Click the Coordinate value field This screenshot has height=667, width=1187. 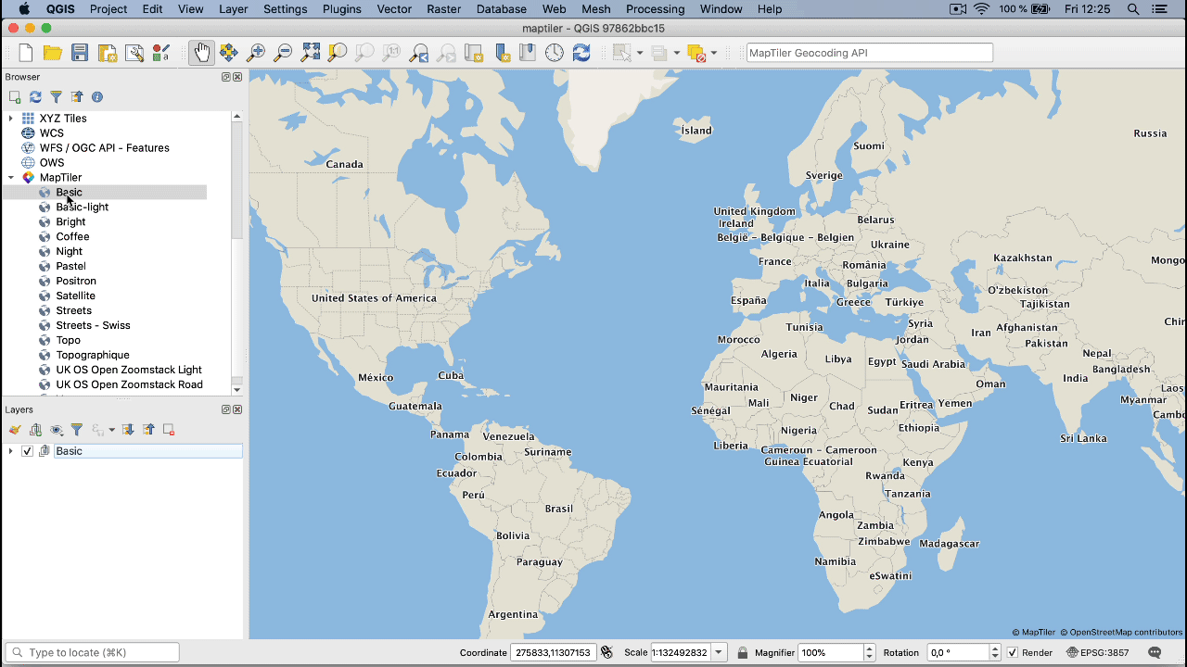[553, 653]
